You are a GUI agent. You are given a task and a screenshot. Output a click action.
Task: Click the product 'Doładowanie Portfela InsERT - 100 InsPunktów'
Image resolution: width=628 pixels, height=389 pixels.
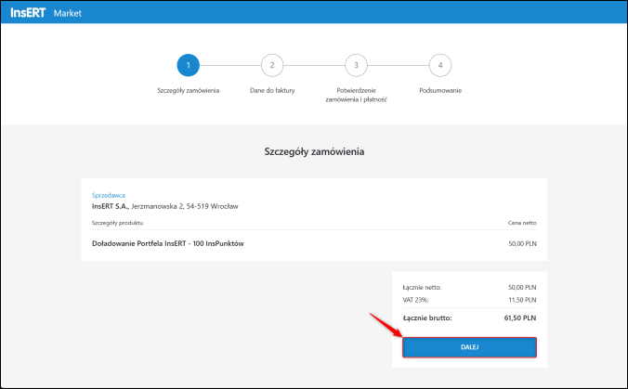click(x=168, y=243)
